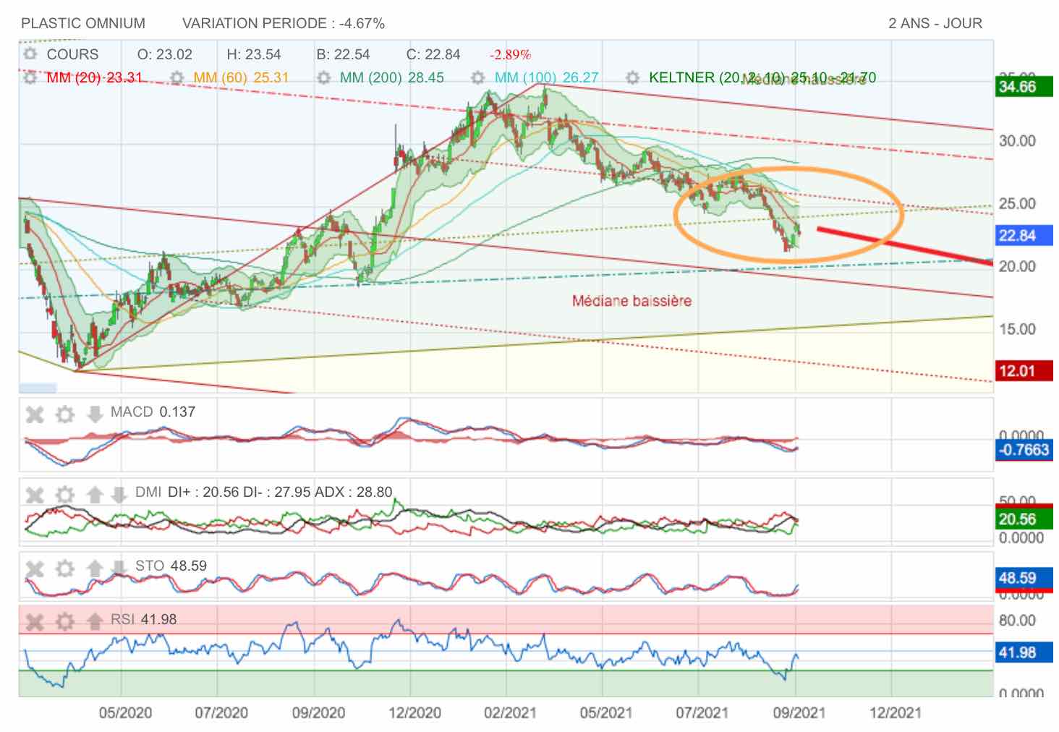1059x732 pixels.
Task: Click the KELTNER indicator label
Action: pyautogui.click(x=762, y=77)
